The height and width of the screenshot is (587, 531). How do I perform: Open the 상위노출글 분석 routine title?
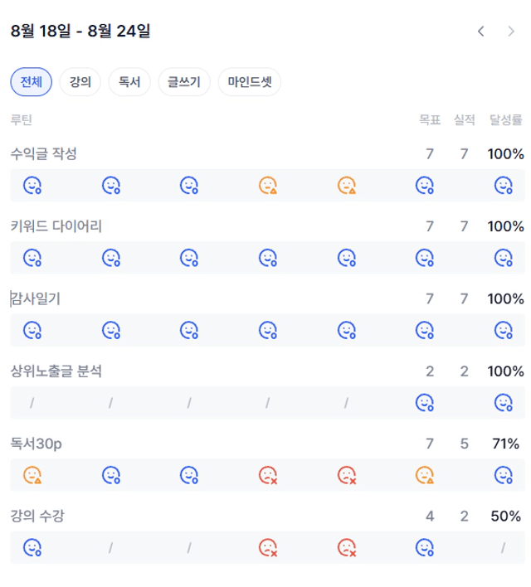(56, 371)
